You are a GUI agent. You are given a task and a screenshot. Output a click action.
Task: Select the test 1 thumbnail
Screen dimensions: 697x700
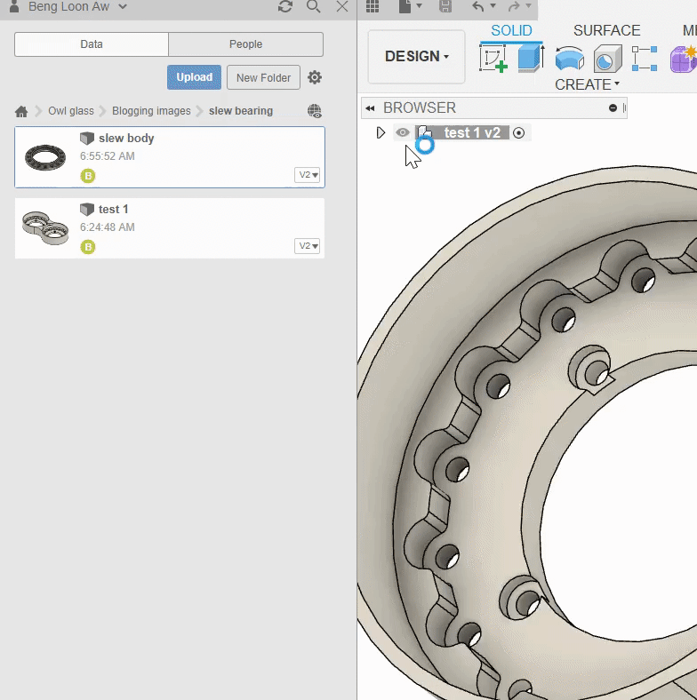[45, 227]
